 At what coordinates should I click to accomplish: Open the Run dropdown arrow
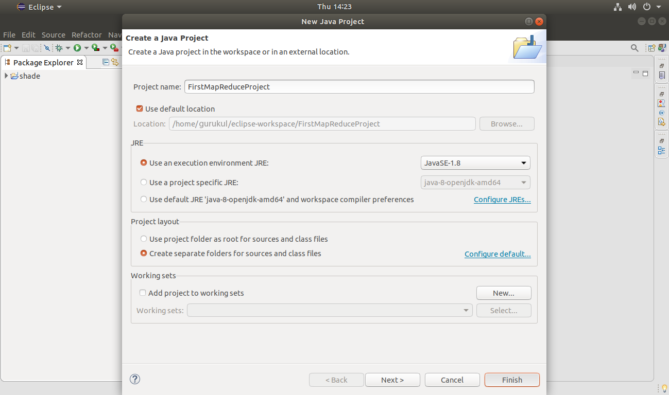click(x=86, y=48)
